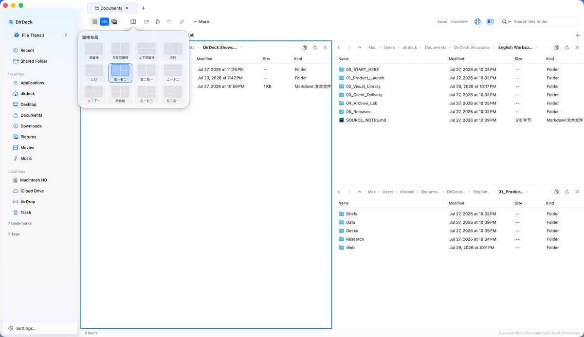Expand chevron after 01_Produc... breadcrumb
The image size is (584, 337).
point(527,192)
